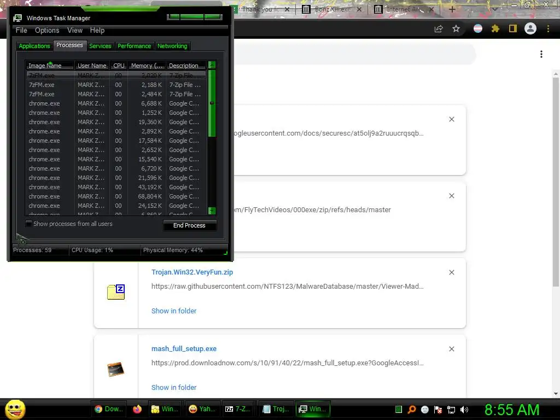560x420 pixels.
Task: Click the mash_full_setup.exe file icon
Action: coord(116,369)
